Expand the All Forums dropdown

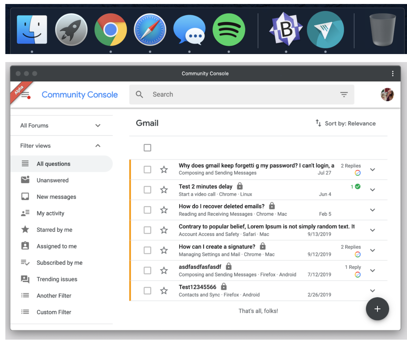click(x=98, y=125)
